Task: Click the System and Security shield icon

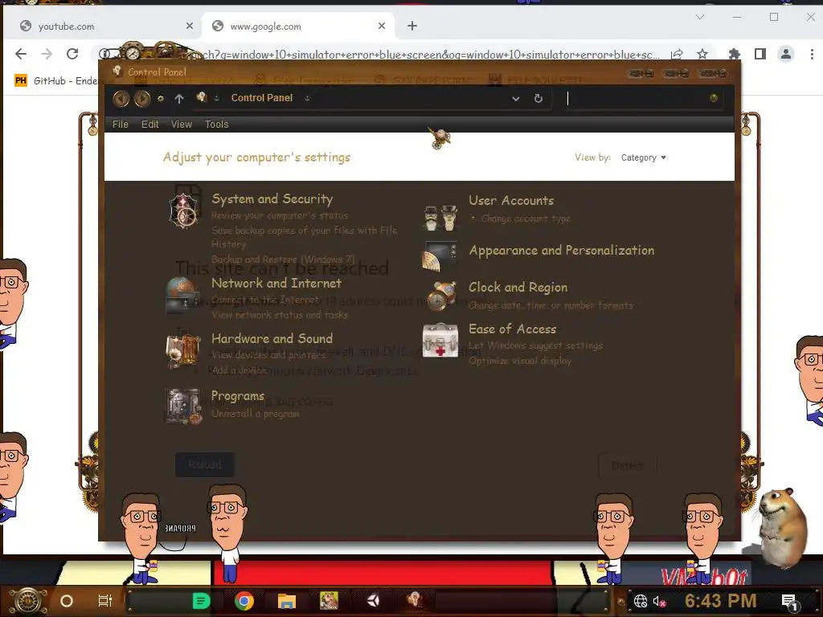Action: coord(182,211)
